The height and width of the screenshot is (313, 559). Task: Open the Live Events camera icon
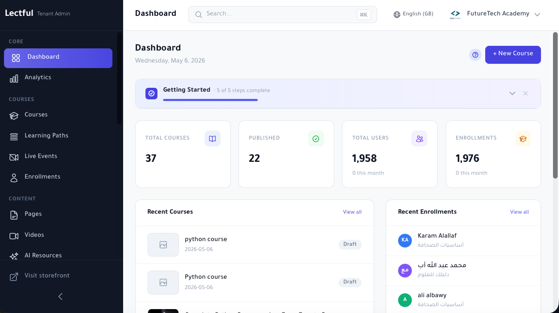pos(14,157)
